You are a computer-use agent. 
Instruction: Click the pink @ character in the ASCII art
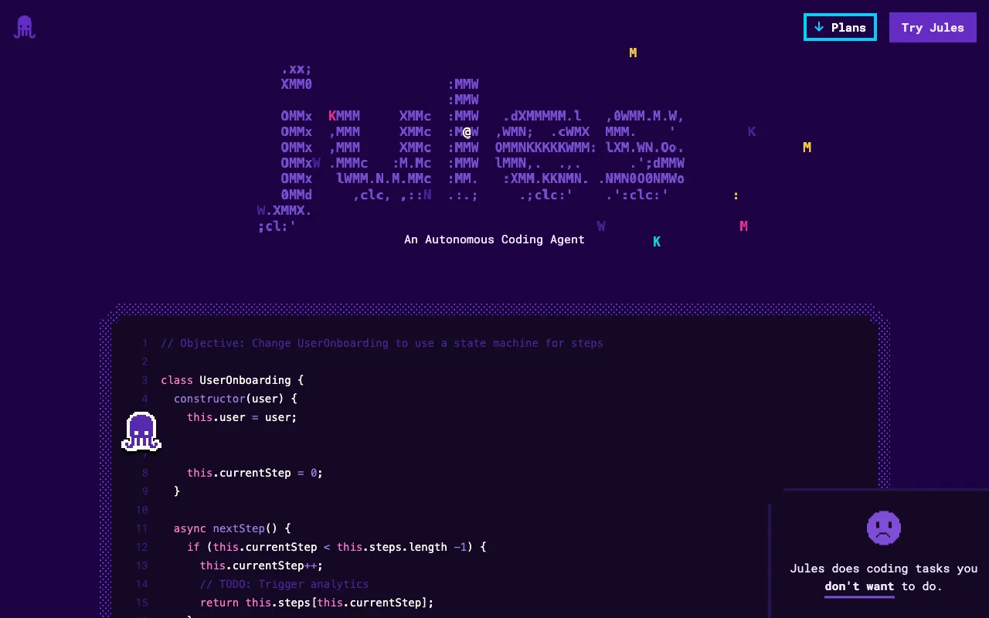coord(466,131)
